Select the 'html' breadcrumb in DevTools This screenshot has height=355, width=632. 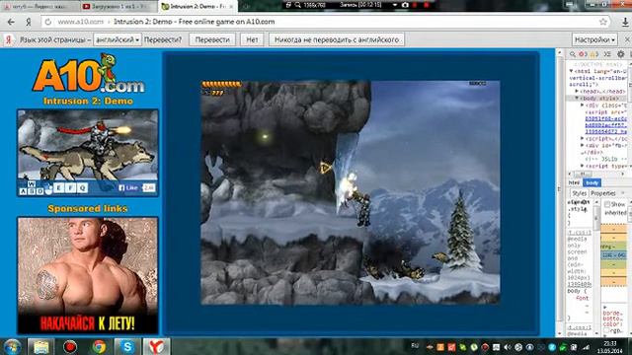(x=574, y=182)
